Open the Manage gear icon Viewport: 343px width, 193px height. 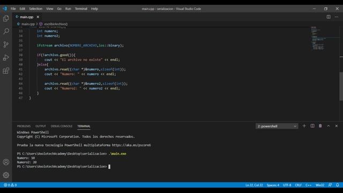[x=6, y=175]
